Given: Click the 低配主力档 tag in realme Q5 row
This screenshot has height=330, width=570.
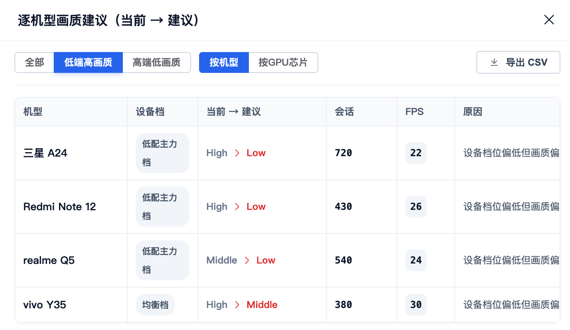Looking at the screenshot, I should coord(163,260).
